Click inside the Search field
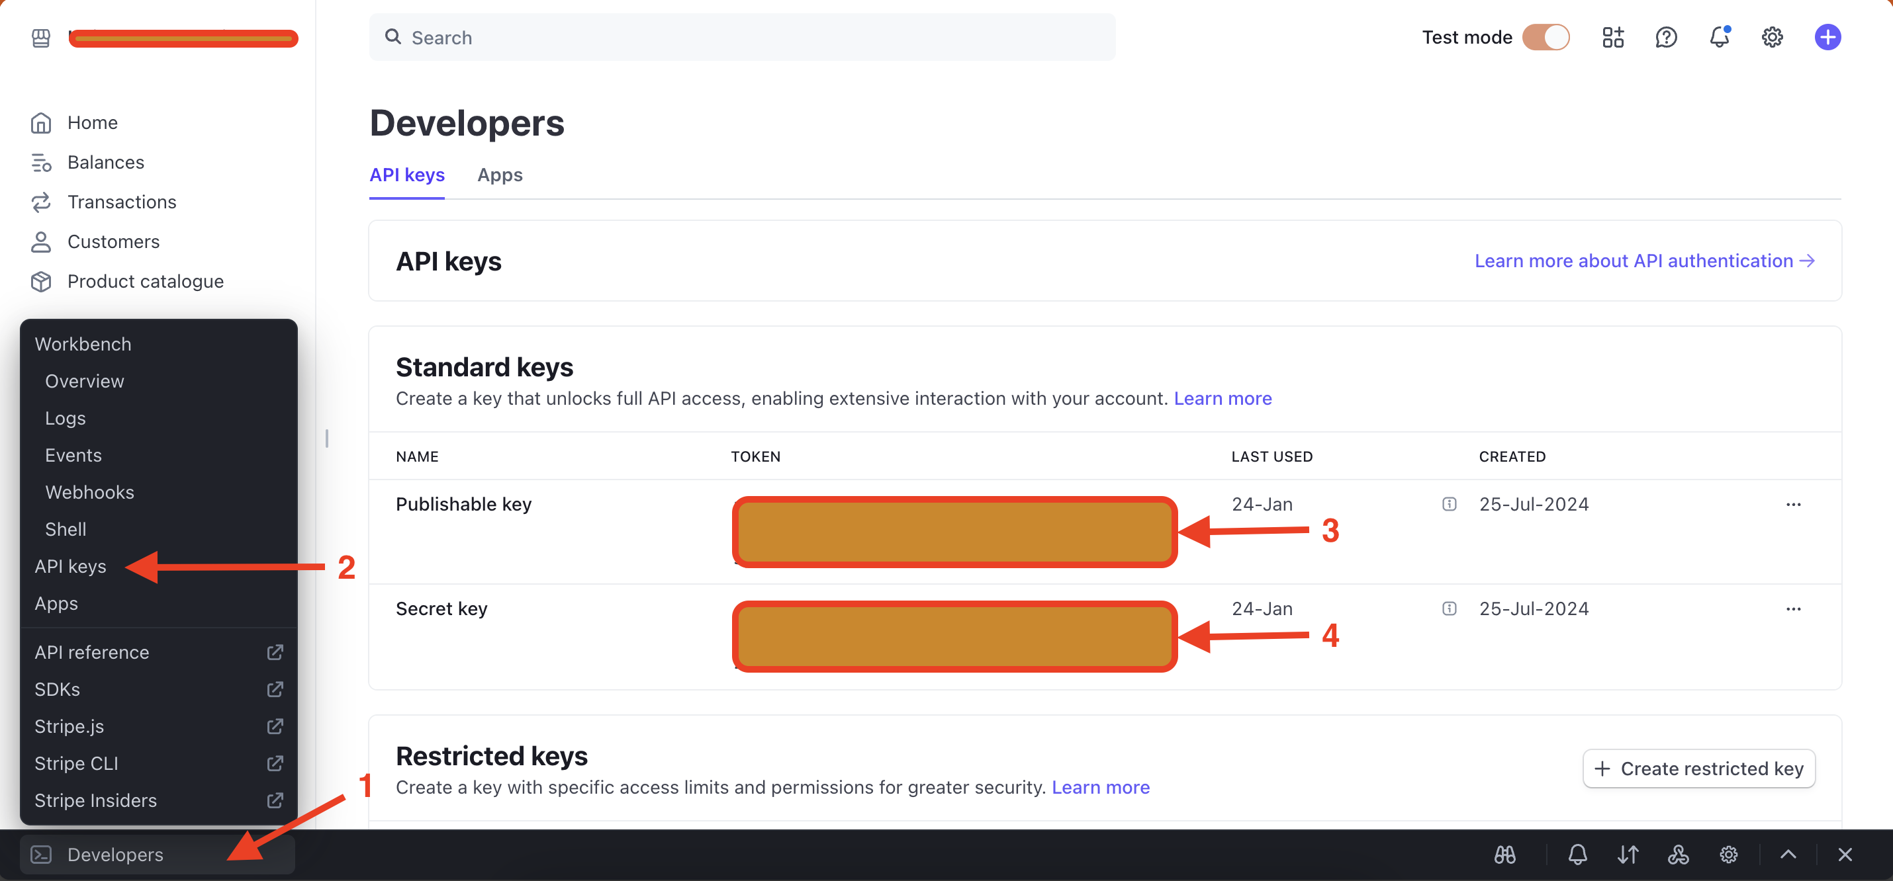Screen dimensions: 1893x881 point(742,37)
